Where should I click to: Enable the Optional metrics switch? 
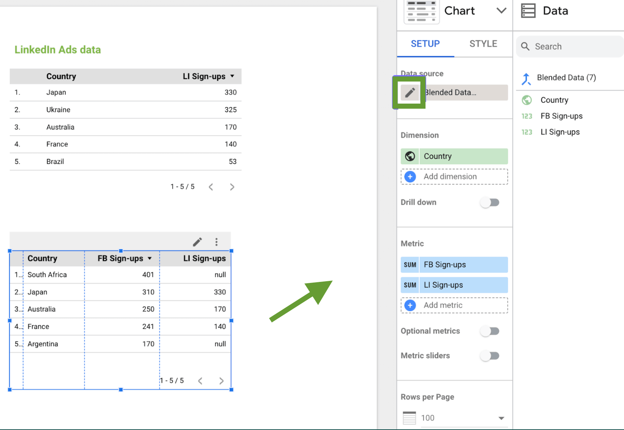(x=490, y=331)
